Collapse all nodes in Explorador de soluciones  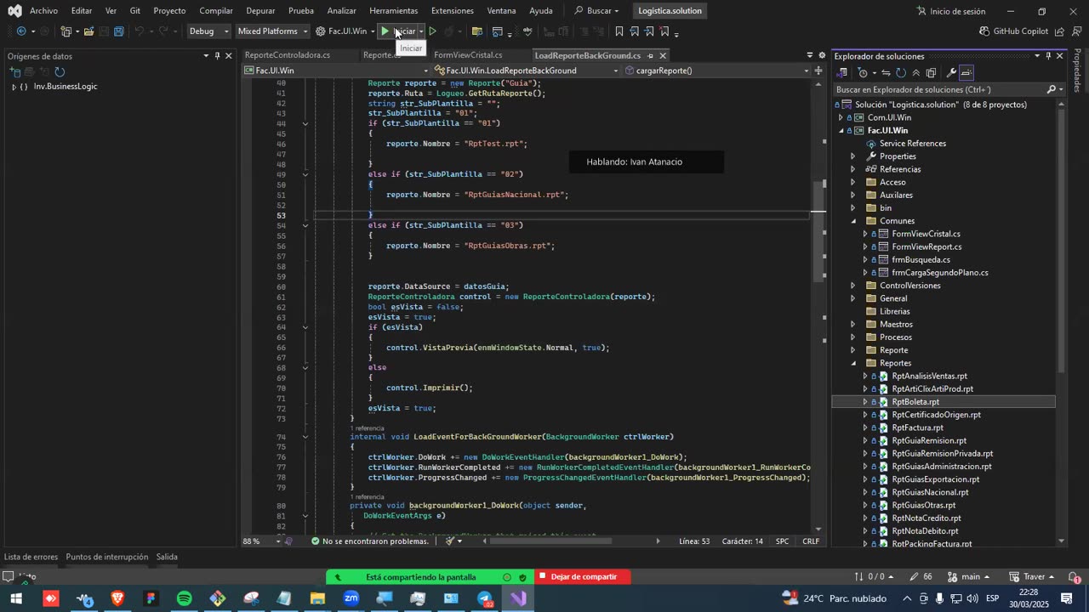pyautogui.click(x=916, y=73)
